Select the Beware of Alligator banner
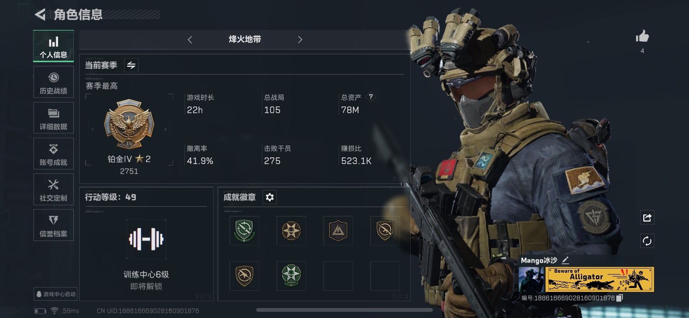689x318 pixels. 600,280
